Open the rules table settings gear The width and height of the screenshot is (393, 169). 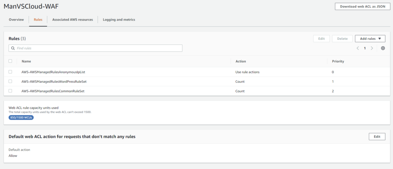pos(383,48)
